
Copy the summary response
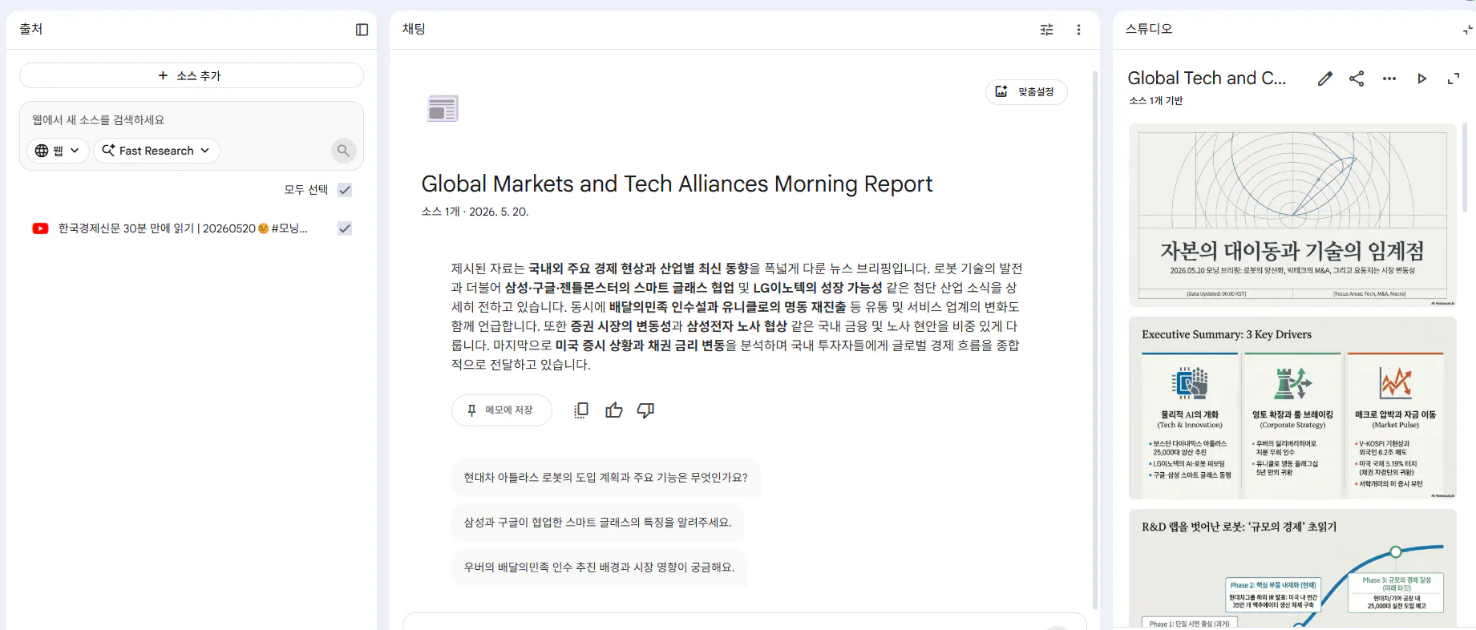tap(581, 410)
